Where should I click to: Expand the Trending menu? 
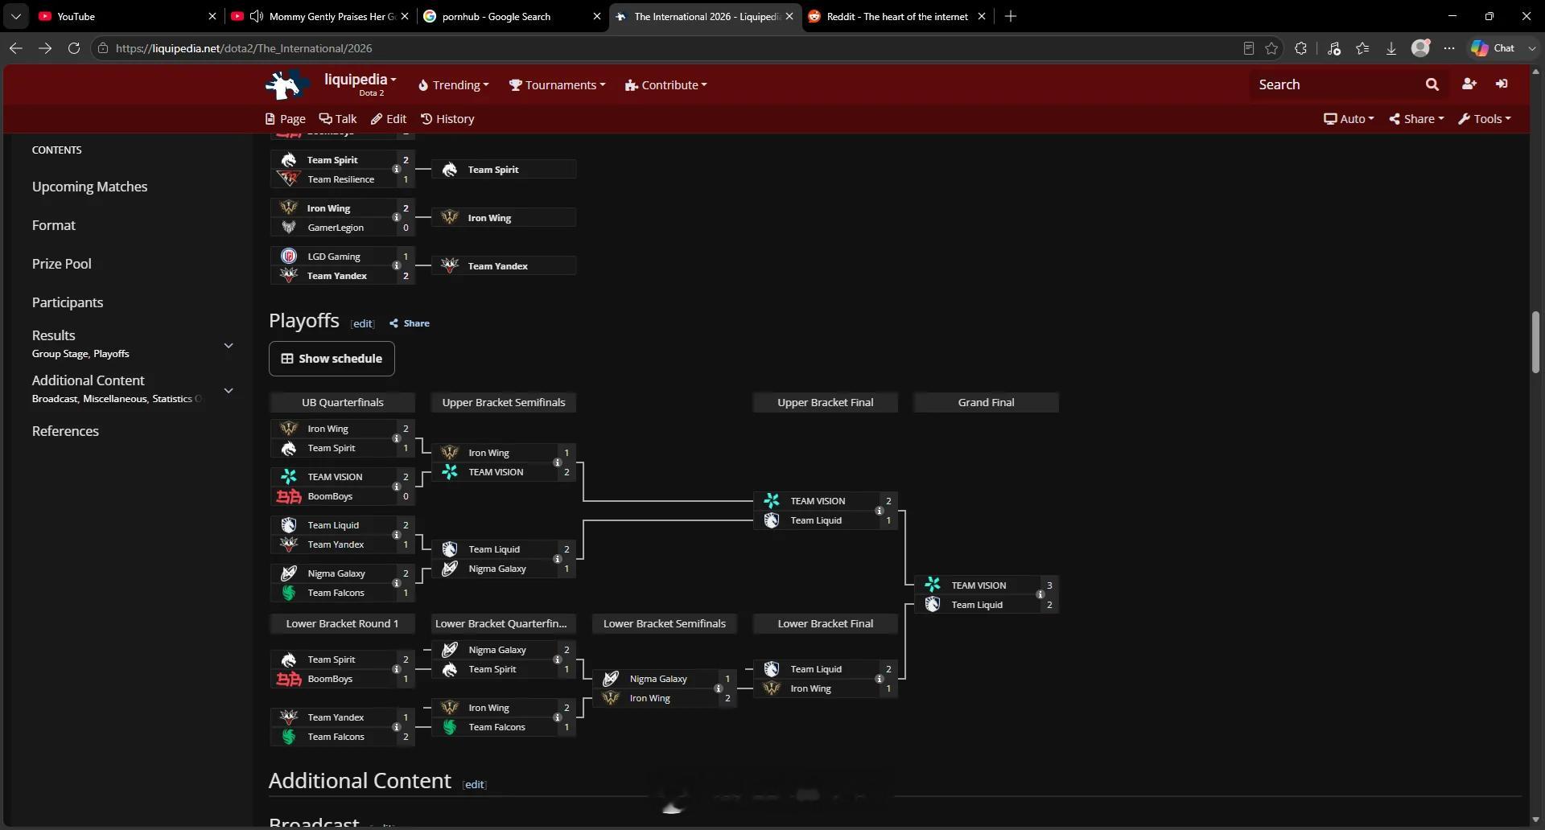454,85
